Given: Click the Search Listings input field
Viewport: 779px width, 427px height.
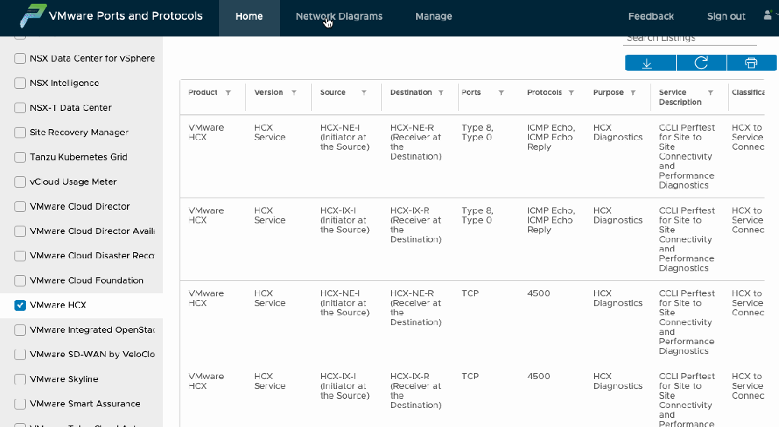Looking at the screenshot, I should (690, 38).
